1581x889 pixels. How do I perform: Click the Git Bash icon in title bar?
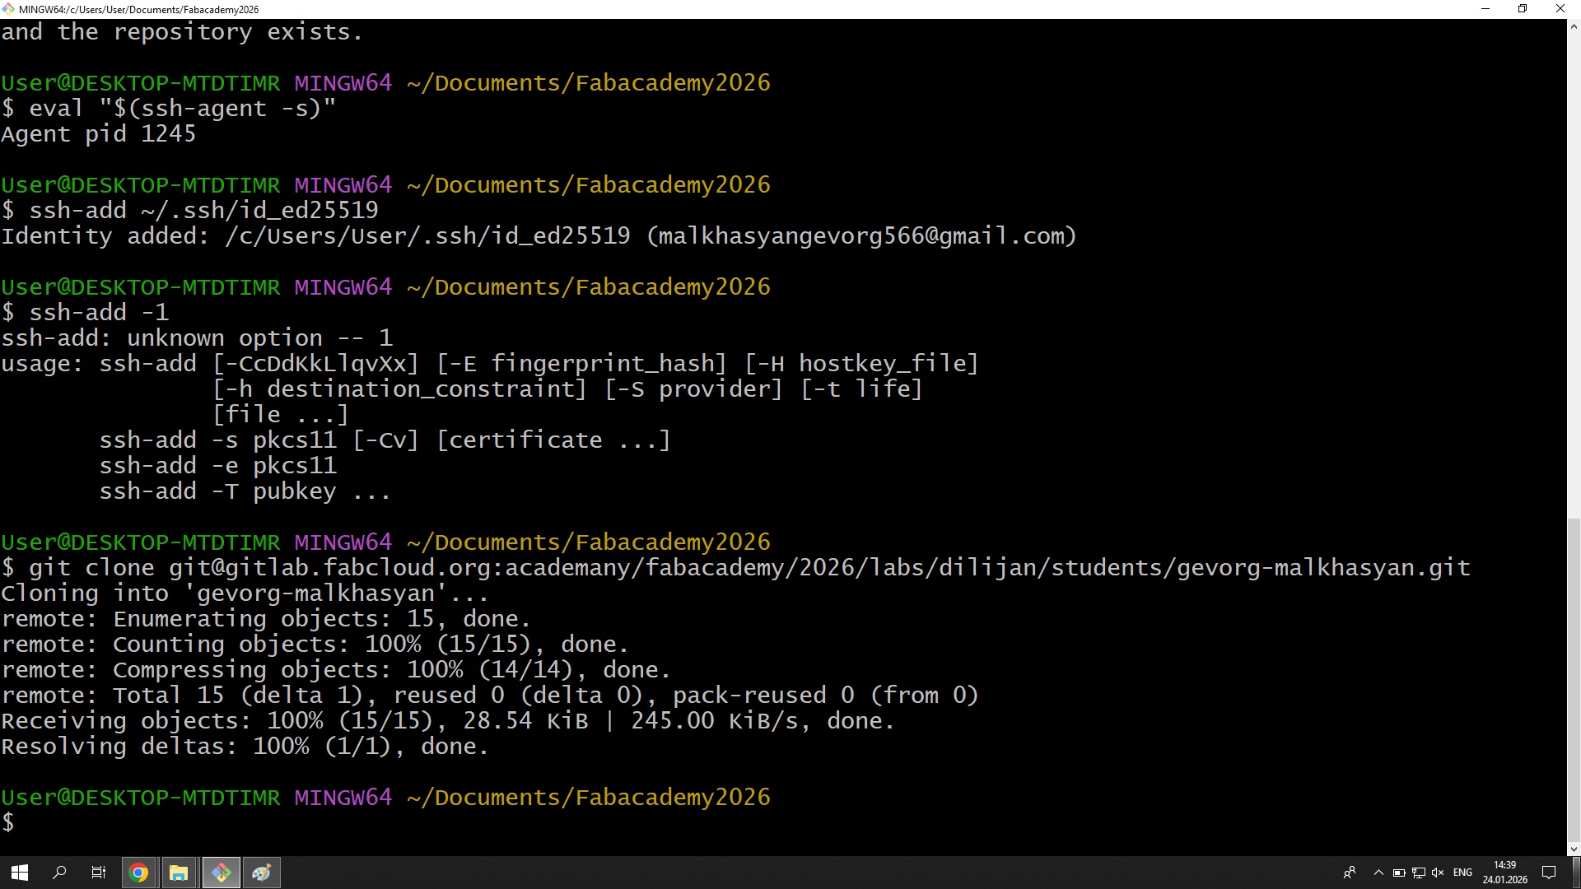pyautogui.click(x=8, y=9)
